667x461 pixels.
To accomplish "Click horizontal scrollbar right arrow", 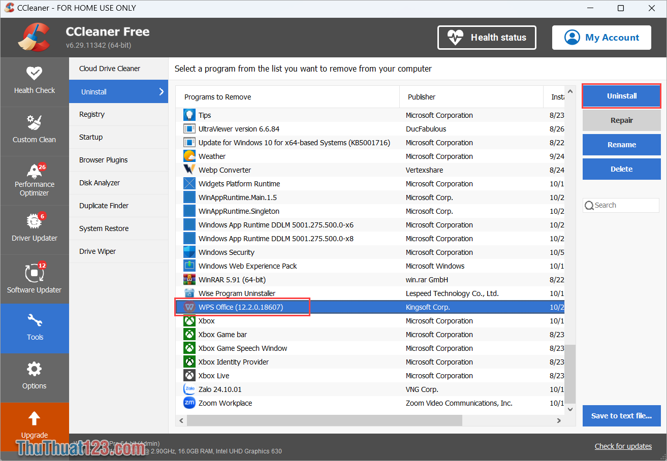I will tap(559, 420).
